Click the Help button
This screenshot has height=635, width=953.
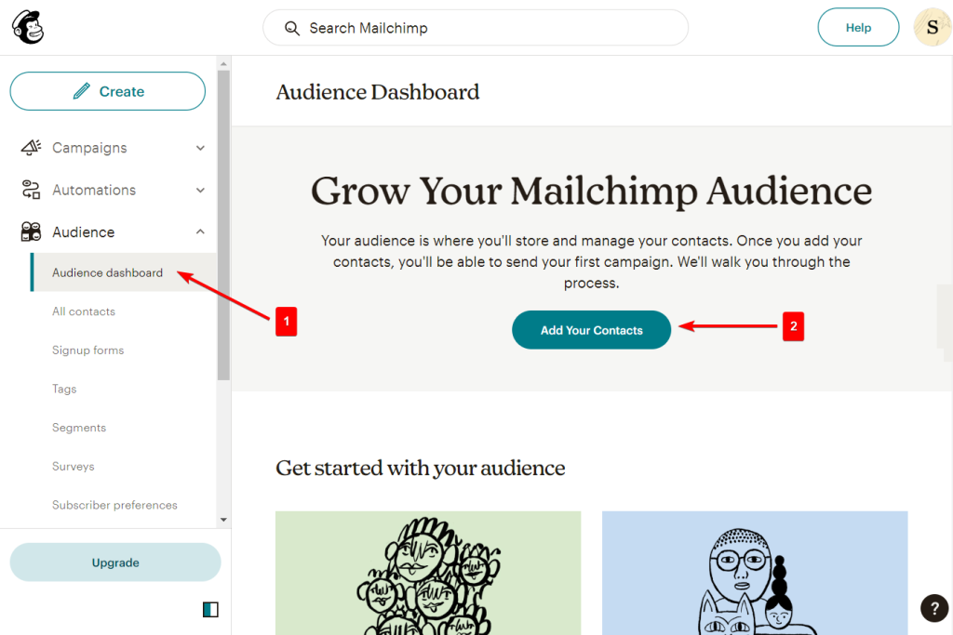point(858,27)
